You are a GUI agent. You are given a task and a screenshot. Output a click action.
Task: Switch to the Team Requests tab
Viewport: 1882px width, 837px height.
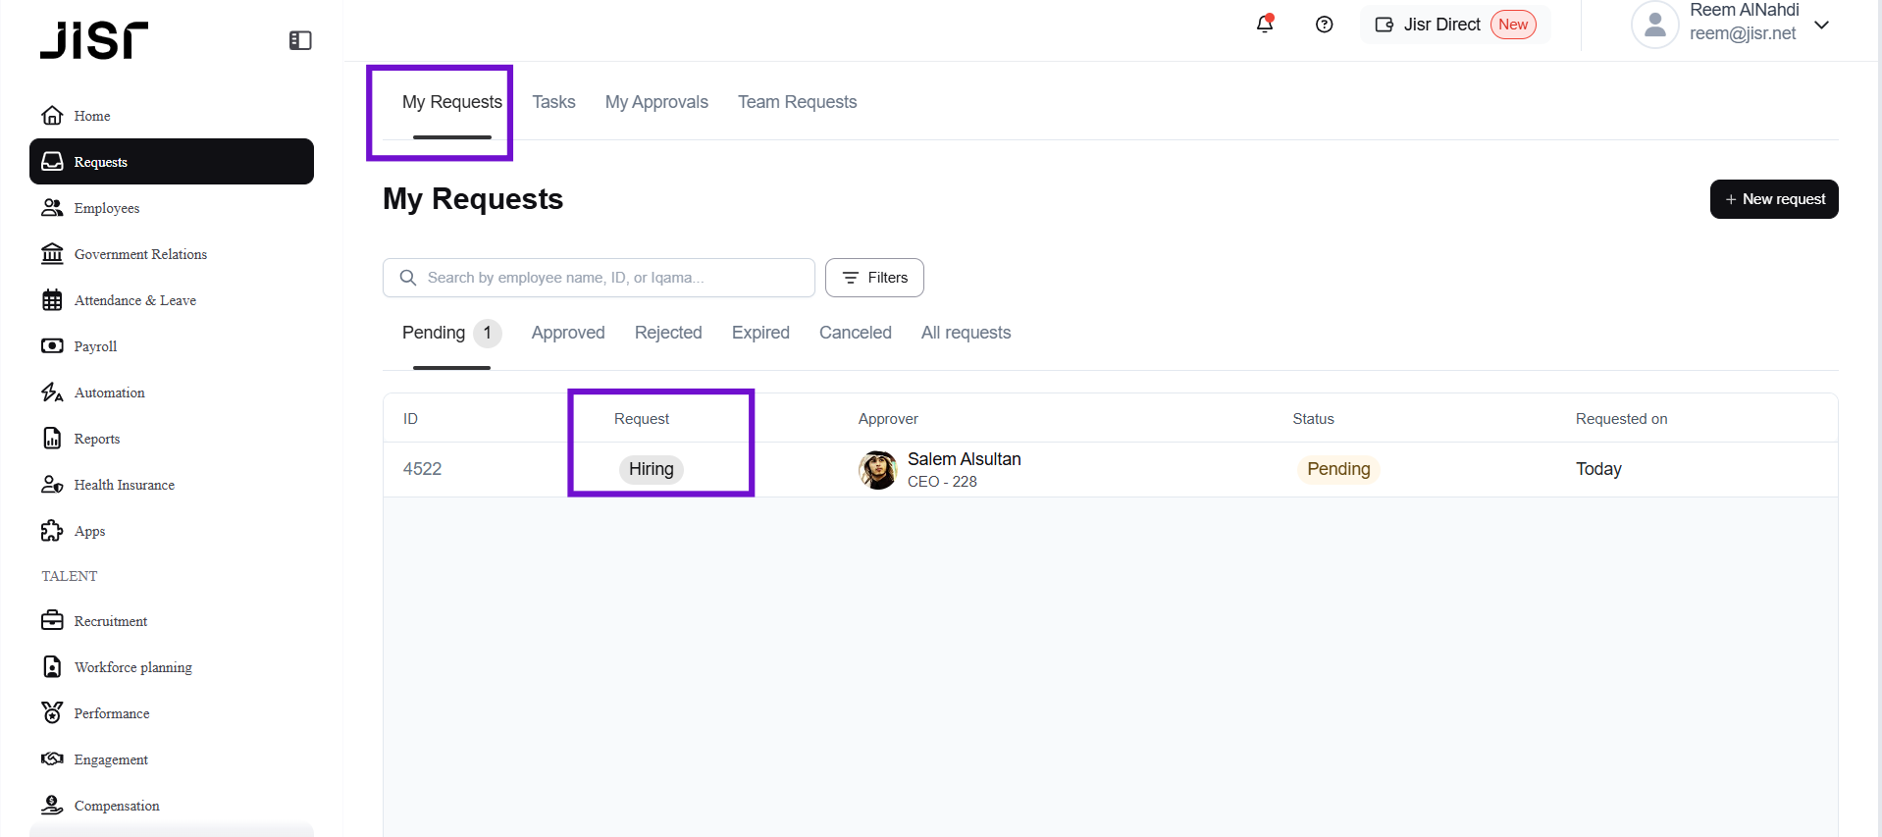[797, 102]
